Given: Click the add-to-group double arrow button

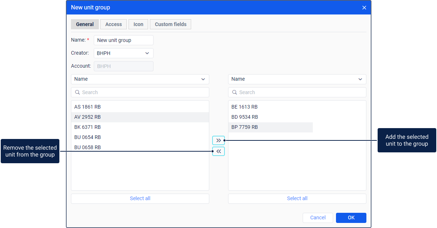Looking at the screenshot, I should pos(218,140).
